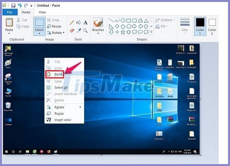Select the Color picker eyedropper tool
Screen dimensions: 230x166
[x=79, y=31]
